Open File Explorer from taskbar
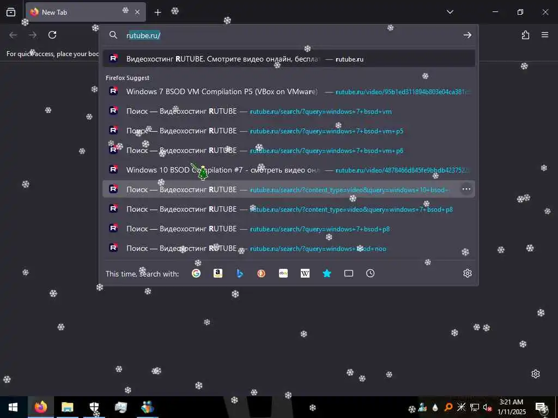The width and height of the screenshot is (558, 418). click(x=67, y=407)
